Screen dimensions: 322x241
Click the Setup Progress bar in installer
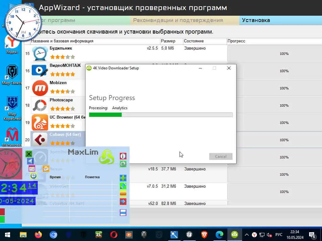pyautogui.click(x=161, y=115)
